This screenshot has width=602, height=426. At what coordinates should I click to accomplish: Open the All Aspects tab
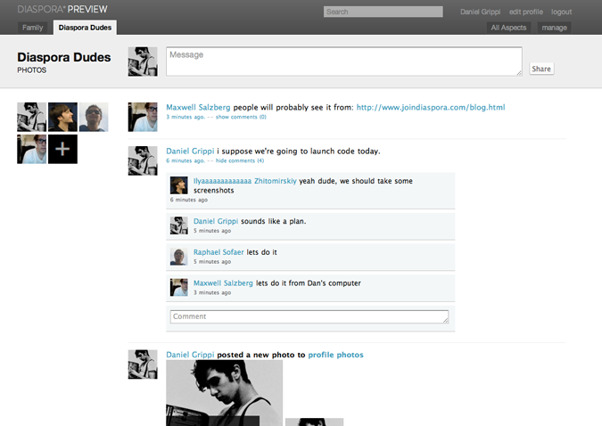508,28
